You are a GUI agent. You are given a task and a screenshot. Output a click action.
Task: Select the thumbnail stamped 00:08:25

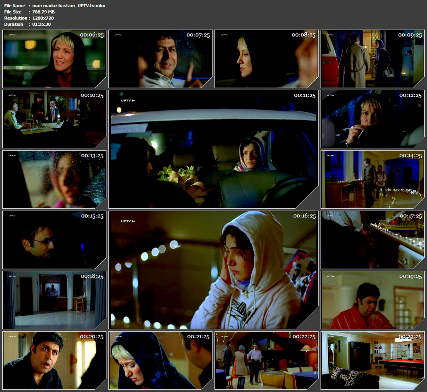click(266, 59)
